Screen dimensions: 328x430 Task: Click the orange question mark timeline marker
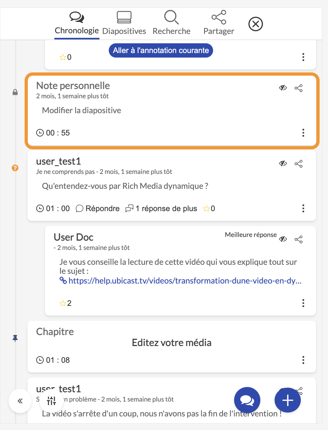point(15,168)
